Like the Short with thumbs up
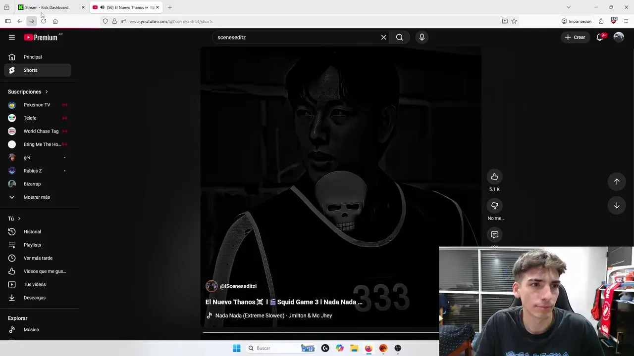The height and width of the screenshot is (356, 634). coord(494,177)
